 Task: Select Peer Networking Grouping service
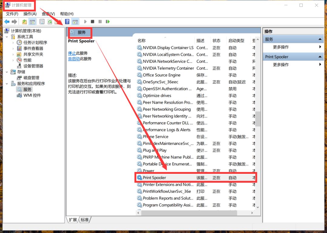click(x=196, y=109)
